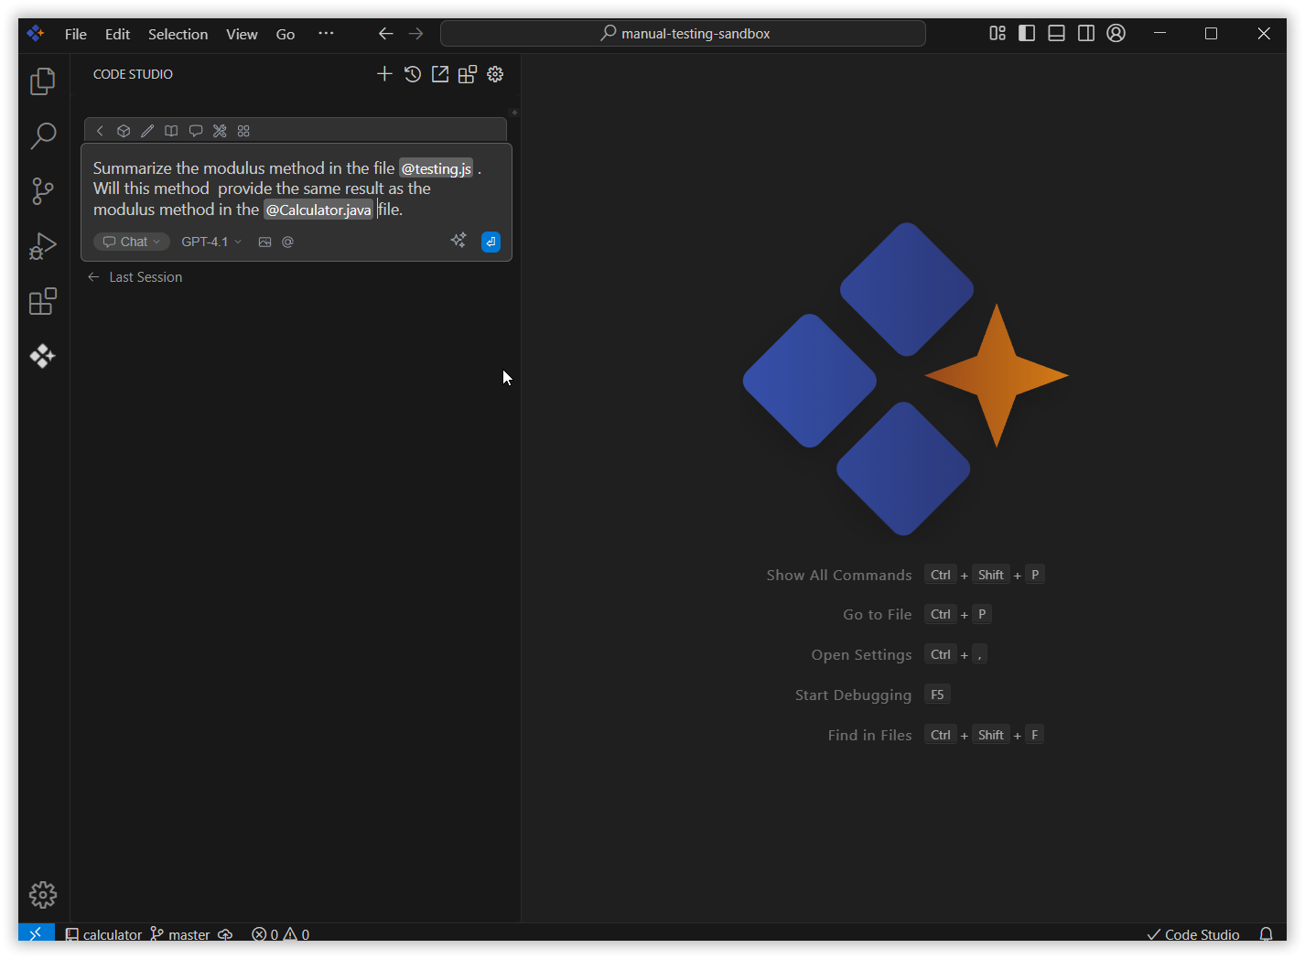Click the Code Studio status bar item
1305x959 pixels.
coord(1193,934)
